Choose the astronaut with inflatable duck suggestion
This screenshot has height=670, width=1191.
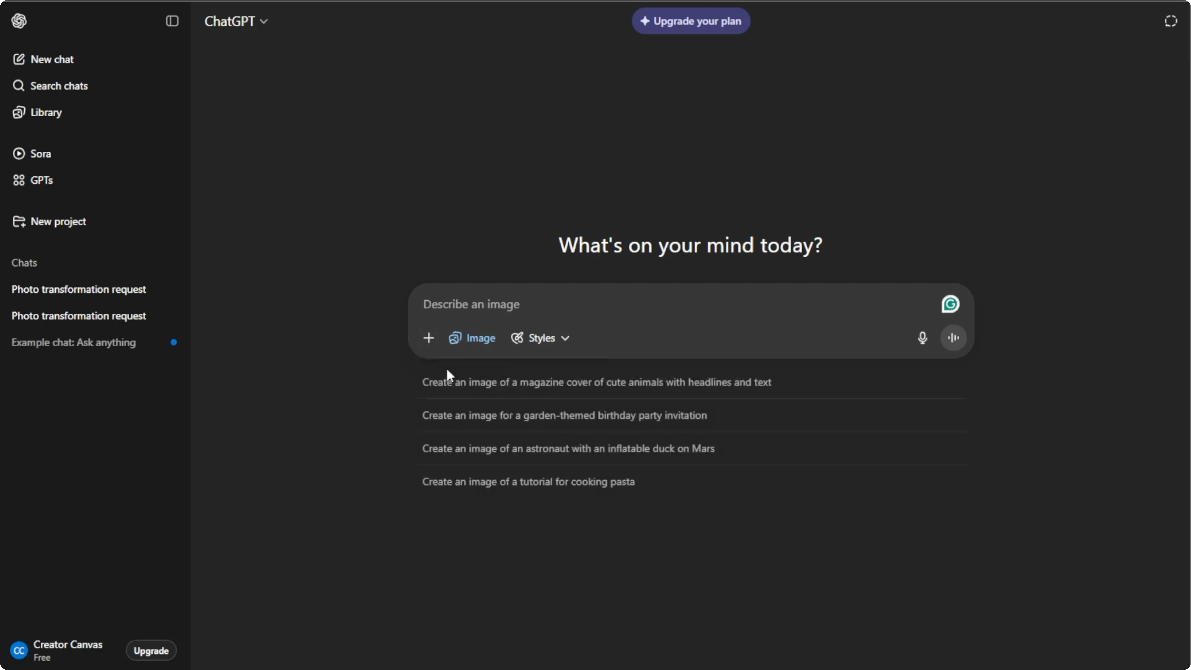point(691,449)
